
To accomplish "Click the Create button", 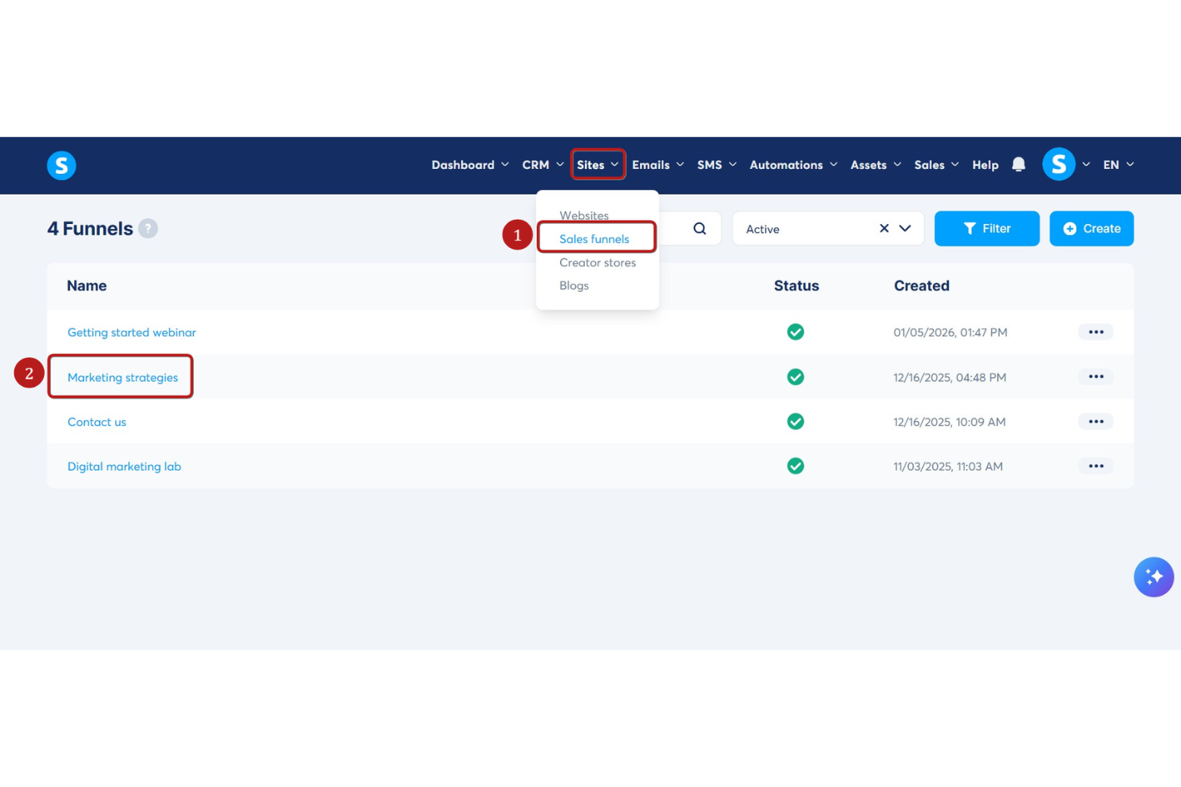I will (1092, 229).
